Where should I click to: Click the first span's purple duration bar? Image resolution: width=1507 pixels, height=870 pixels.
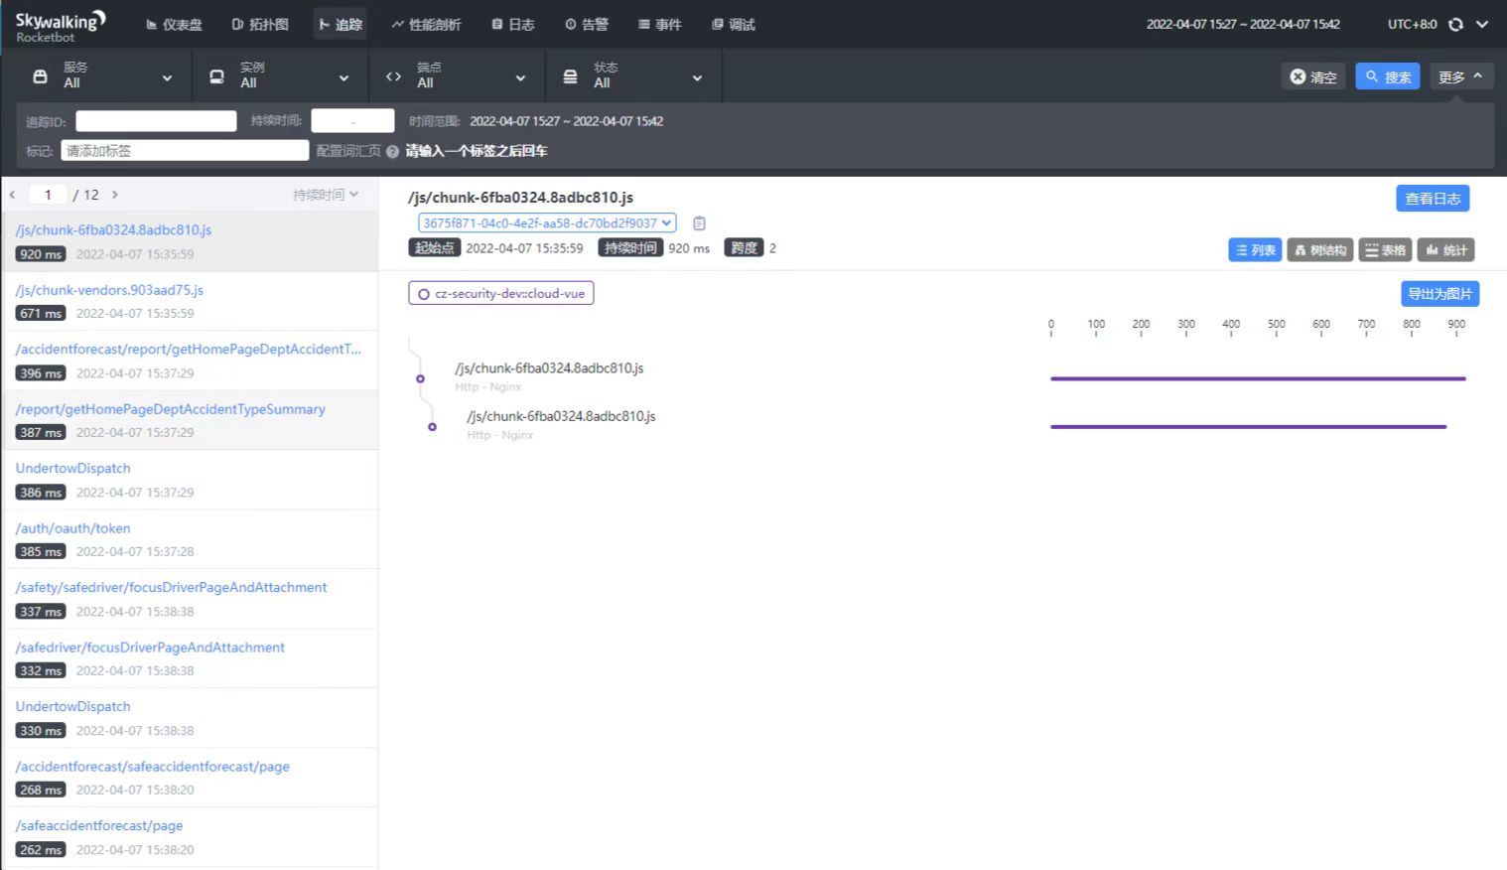[x=1258, y=378]
